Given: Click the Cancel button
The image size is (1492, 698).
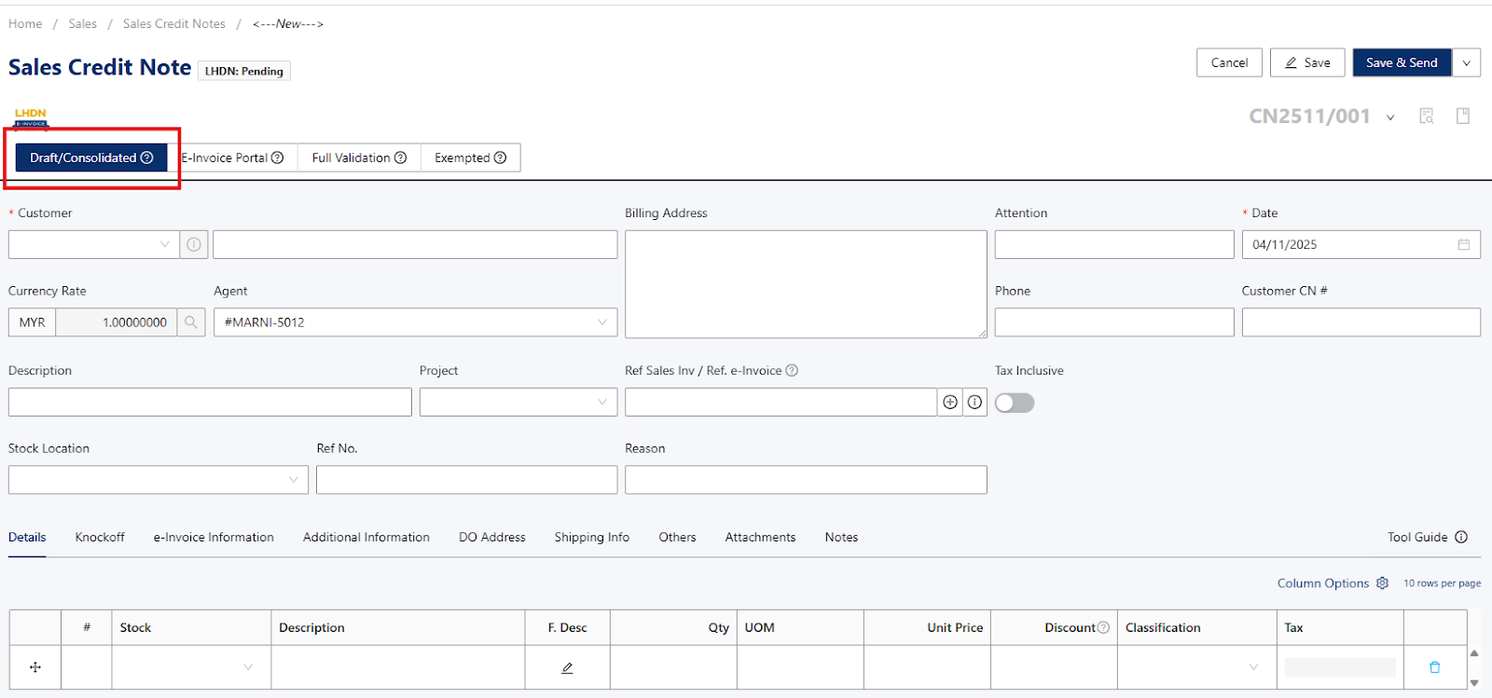Looking at the screenshot, I should click(x=1229, y=62).
